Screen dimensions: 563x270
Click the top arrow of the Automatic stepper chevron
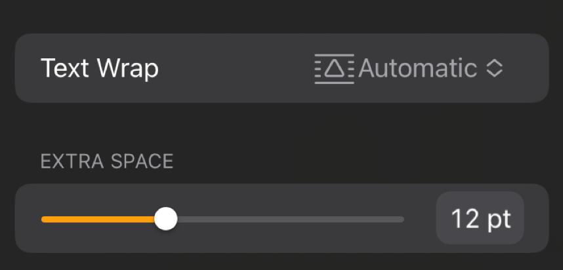pyautogui.click(x=494, y=63)
